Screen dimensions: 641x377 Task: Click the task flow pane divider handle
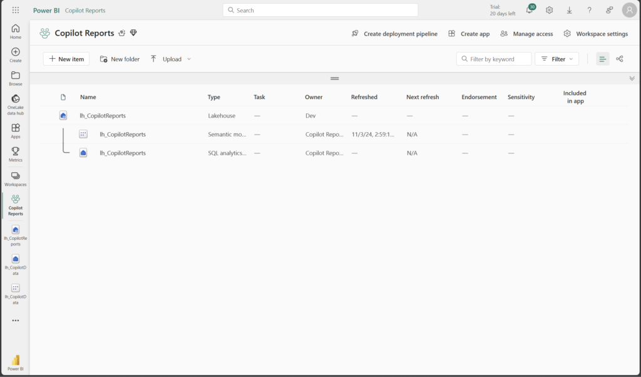tap(335, 78)
